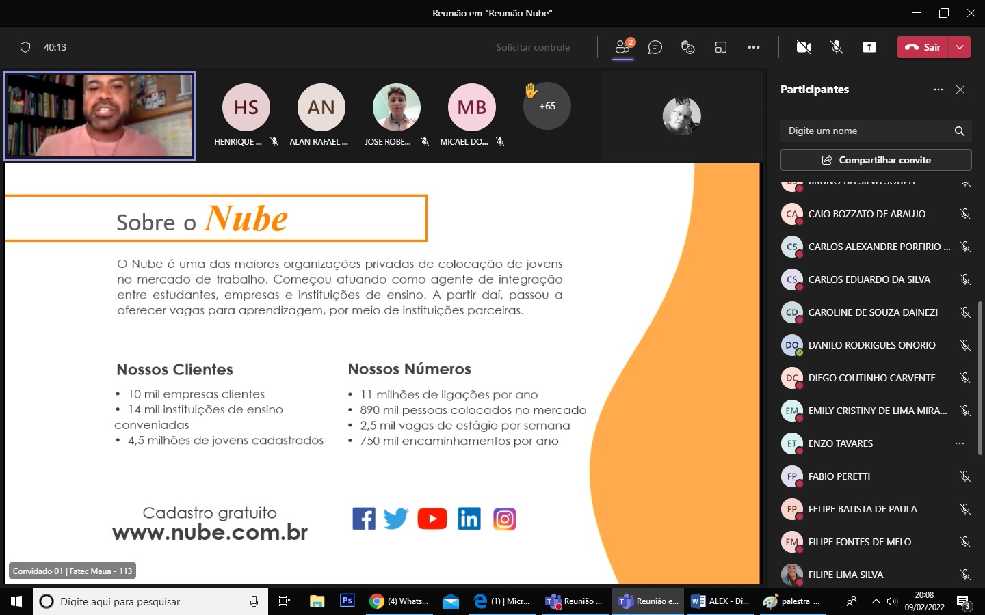Open the palestra taskbar item
This screenshot has height=615, width=985.
coord(793,601)
